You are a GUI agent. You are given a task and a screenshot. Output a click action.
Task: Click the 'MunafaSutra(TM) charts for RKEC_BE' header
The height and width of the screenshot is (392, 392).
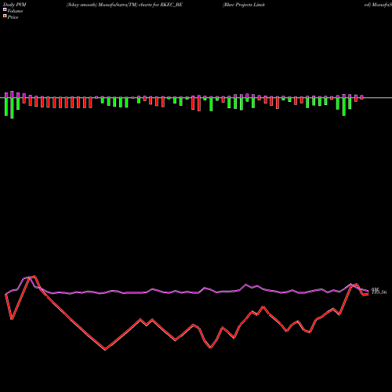(140, 5)
